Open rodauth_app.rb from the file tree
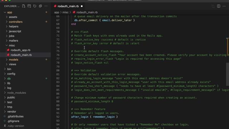The height and width of the screenshot is (129, 229). click(x=20, y=50)
